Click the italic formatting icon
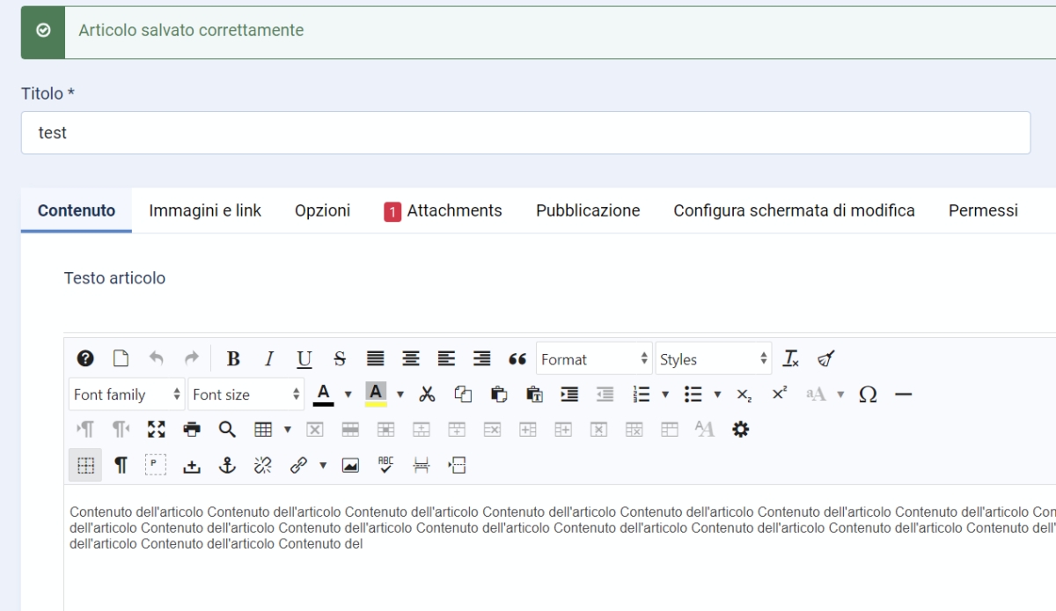 (269, 359)
